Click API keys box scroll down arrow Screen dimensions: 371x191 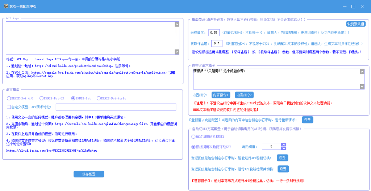[177, 52]
